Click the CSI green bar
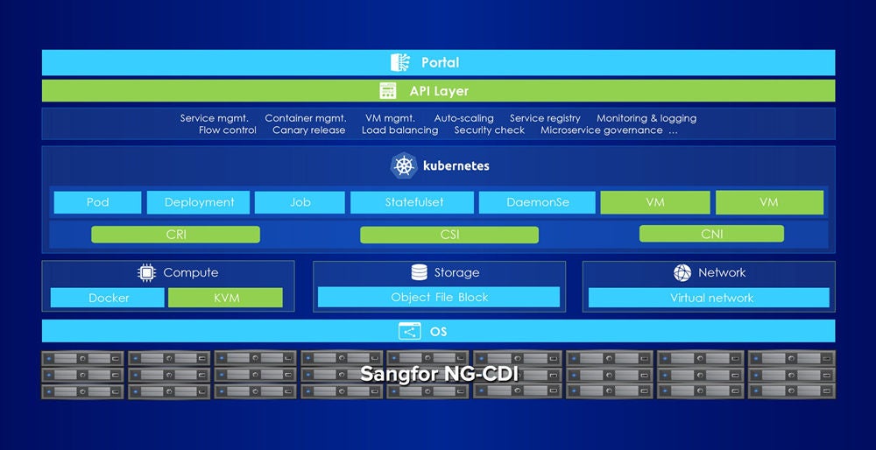Screen dimensions: 876x450 click(x=449, y=235)
